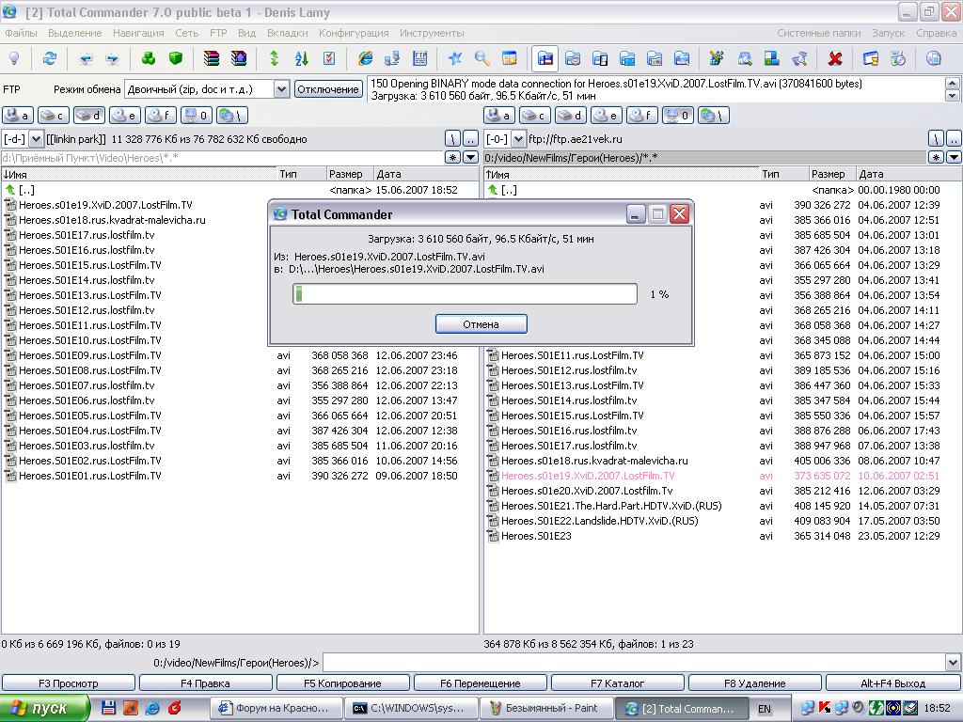Open right panel favorites asterisk button
The image size is (963, 722).
[936, 158]
